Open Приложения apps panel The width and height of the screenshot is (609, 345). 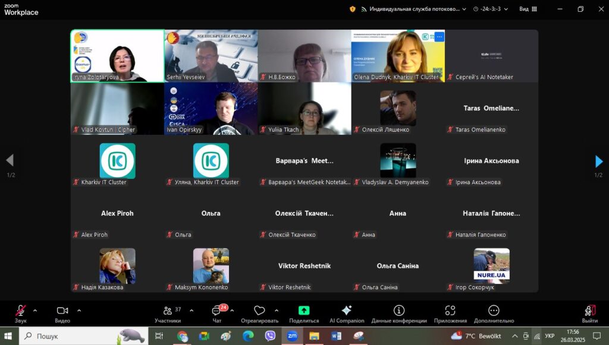coord(450,314)
